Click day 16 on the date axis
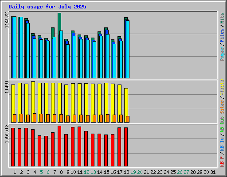Screen dimensions: 227x177 [x=113, y=172]
